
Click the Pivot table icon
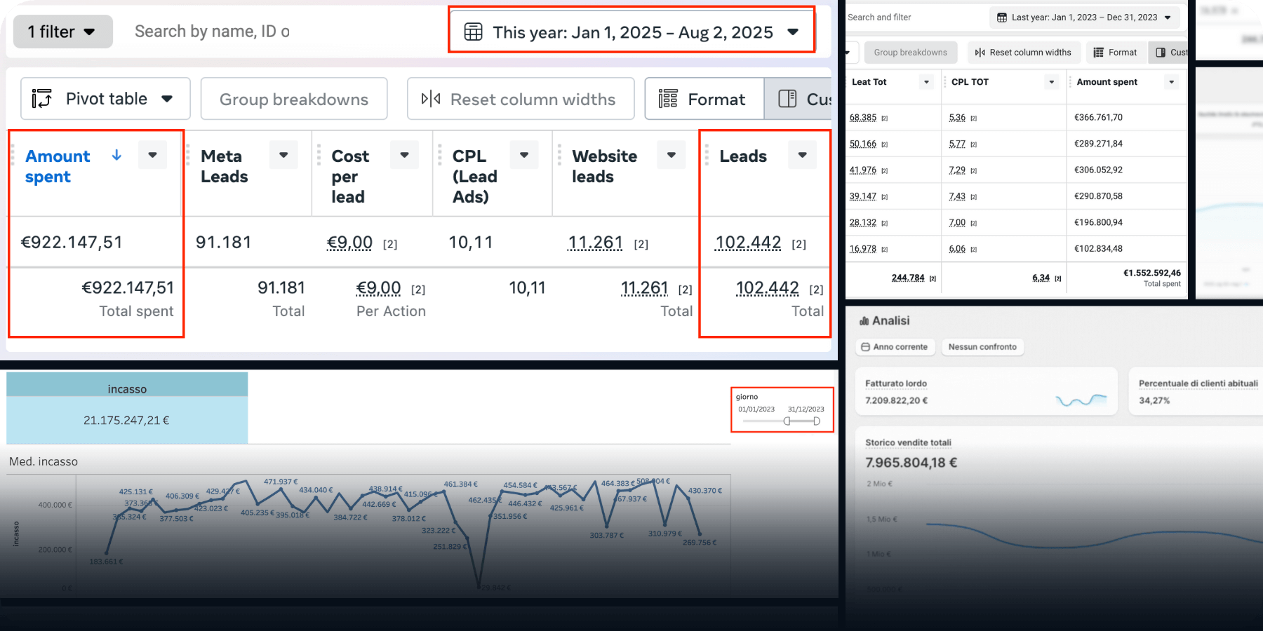click(42, 99)
